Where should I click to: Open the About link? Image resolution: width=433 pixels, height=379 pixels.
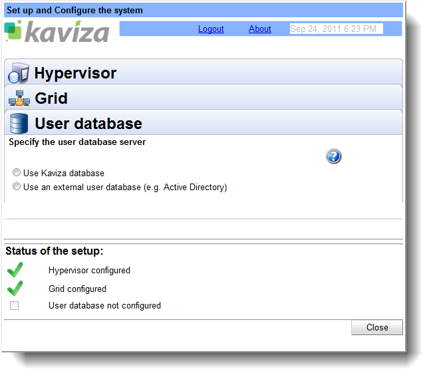tap(259, 29)
